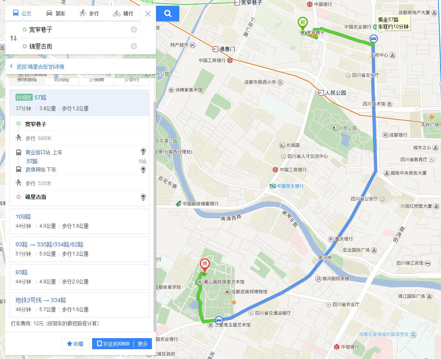Click the blue search magnifier button

click(167, 14)
